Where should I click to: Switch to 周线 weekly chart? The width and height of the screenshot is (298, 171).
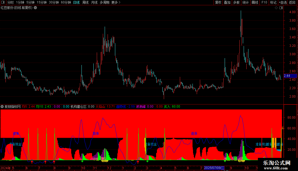[85, 2]
